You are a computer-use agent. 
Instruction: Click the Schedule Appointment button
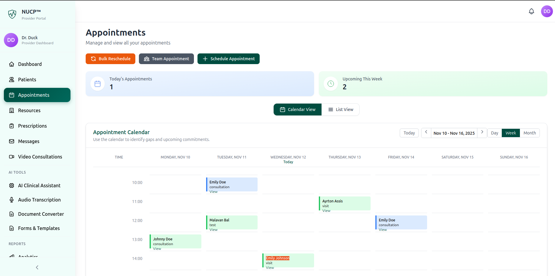228,59
